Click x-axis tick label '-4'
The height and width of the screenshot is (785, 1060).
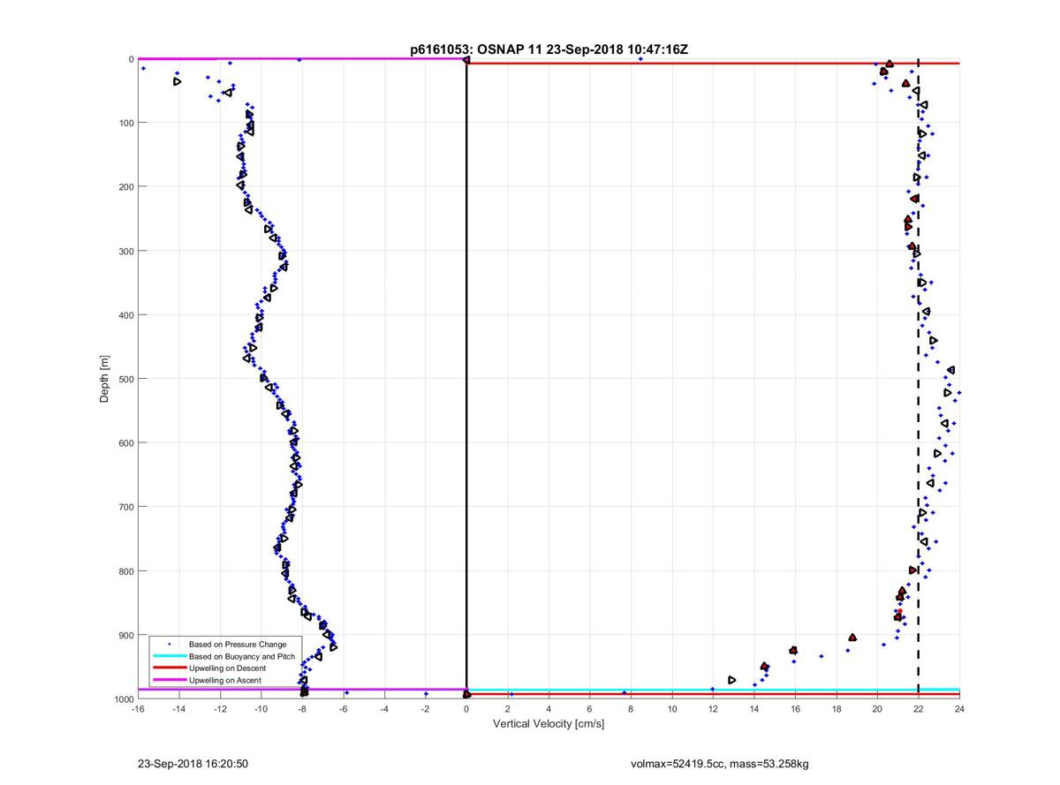click(384, 708)
